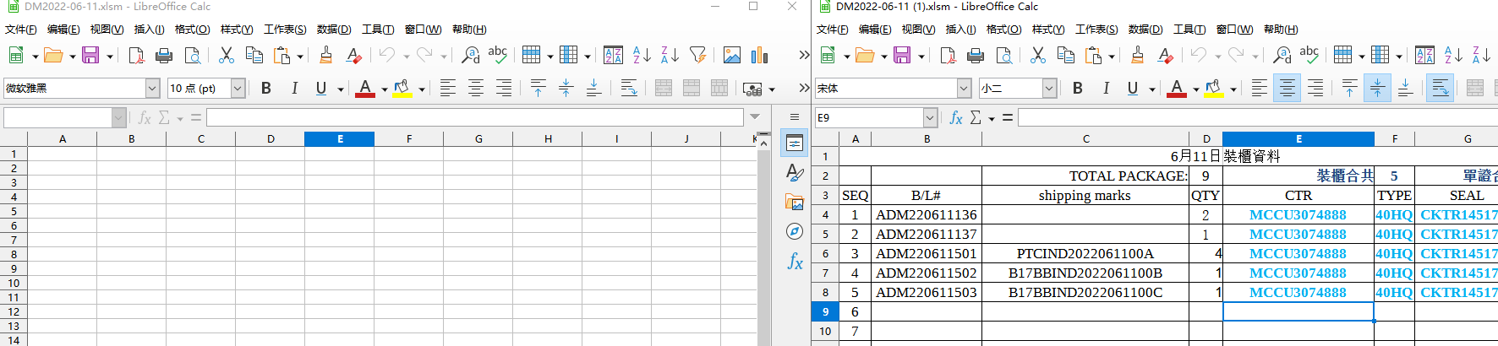
Task: Apply yellow background color in left window
Action: [x=402, y=88]
